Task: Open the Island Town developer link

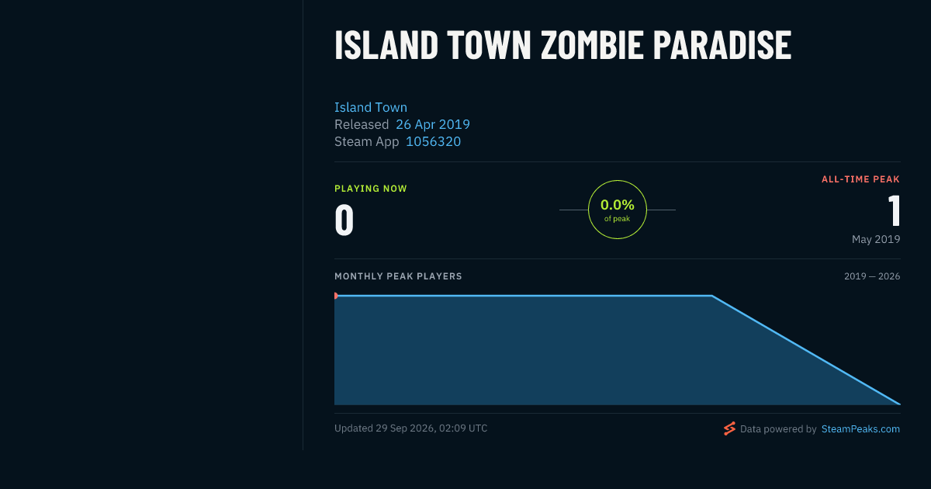Action: pyautogui.click(x=371, y=107)
